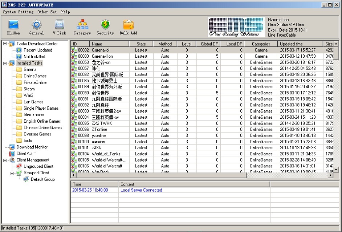Click the Client Management icon
This screenshot has height=232, width=342.
(12, 160)
